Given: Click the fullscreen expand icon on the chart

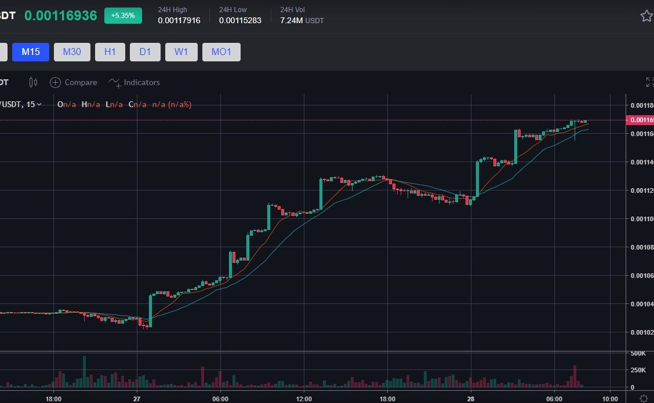Looking at the screenshot, I should pos(651,82).
